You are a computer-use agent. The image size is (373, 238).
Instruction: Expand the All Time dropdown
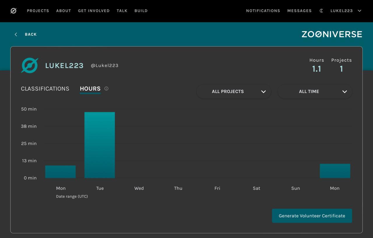coord(315,92)
